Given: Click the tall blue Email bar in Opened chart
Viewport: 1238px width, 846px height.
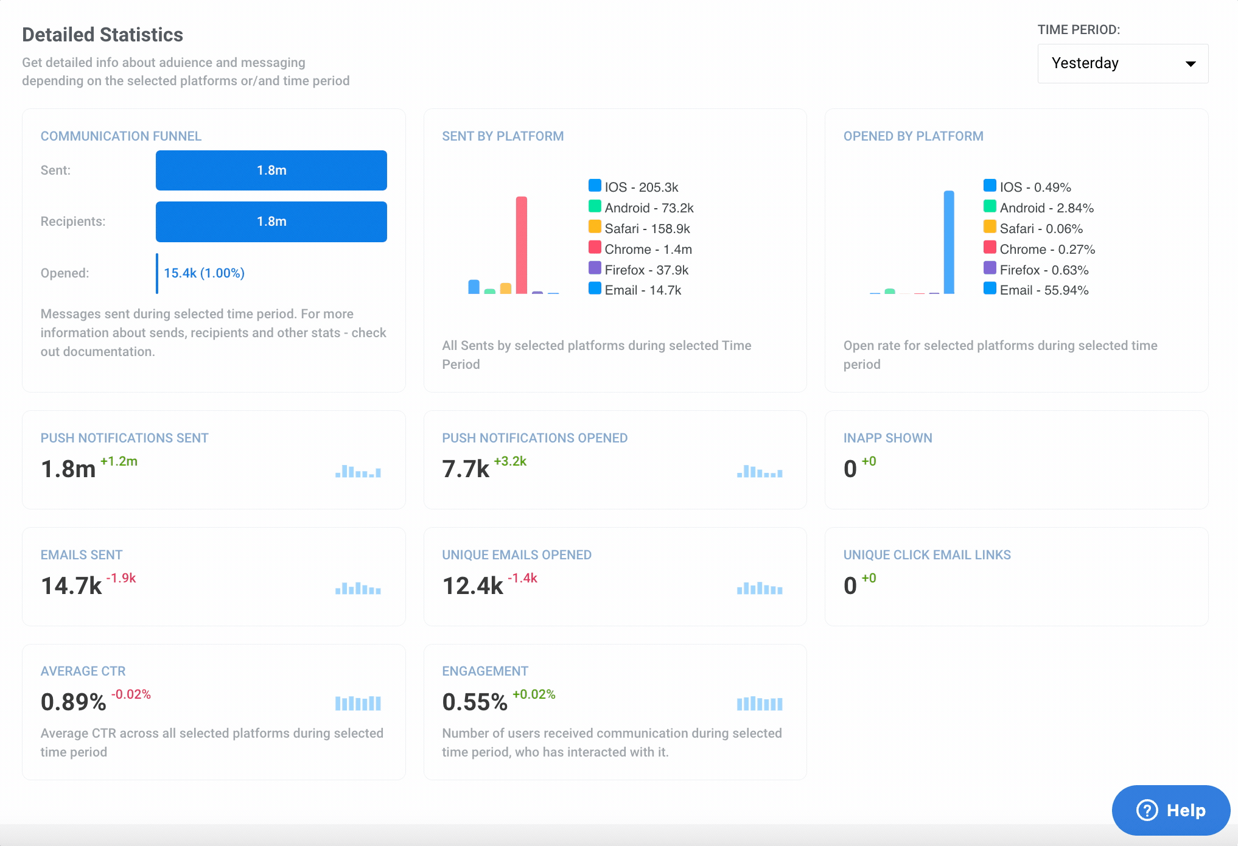Looking at the screenshot, I should click(948, 242).
